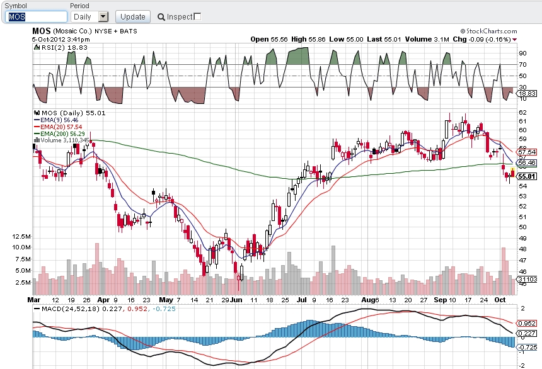Click the 57.54 EMA(20) price tag
Viewport: 542px width, 369px height.
[526, 152]
